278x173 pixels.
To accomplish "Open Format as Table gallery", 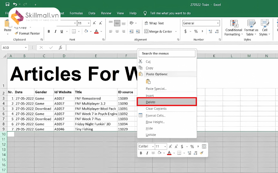I will pyautogui.click(x=251, y=28).
